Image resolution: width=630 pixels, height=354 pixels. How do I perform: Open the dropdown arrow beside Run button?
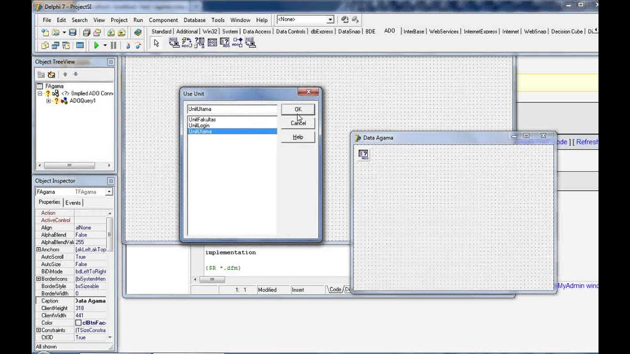(x=105, y=45)
